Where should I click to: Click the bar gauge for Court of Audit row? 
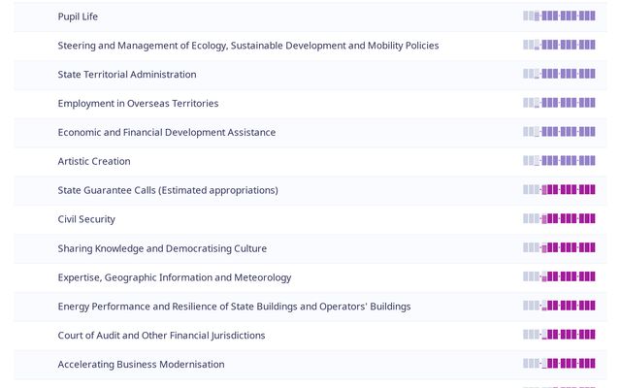(x=559, y=336)
